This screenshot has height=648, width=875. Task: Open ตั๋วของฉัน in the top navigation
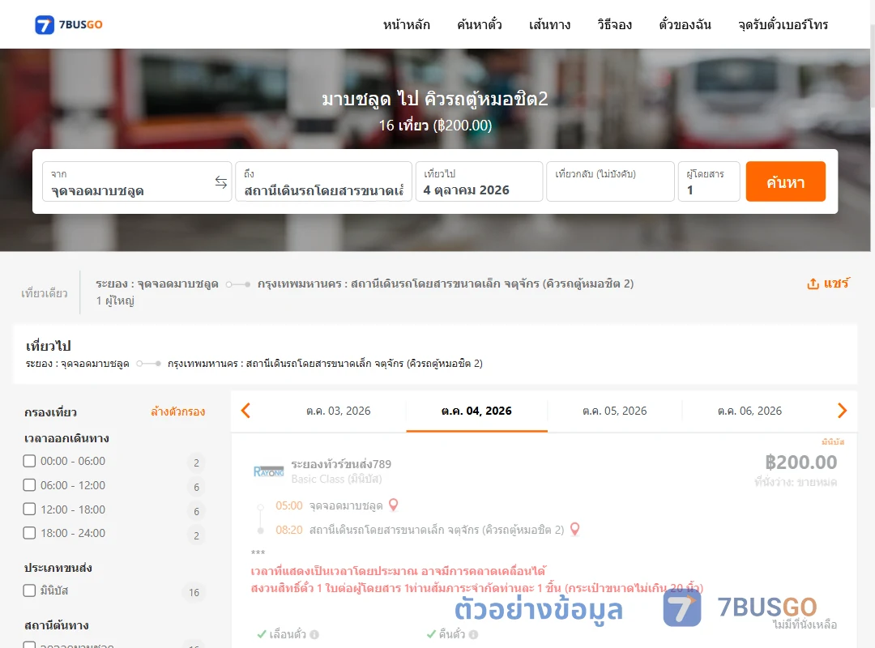tap(685, 24)
